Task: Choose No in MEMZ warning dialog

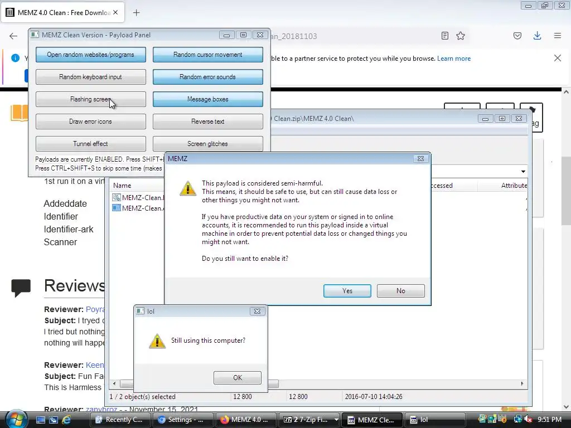Action: click(400, 291)
